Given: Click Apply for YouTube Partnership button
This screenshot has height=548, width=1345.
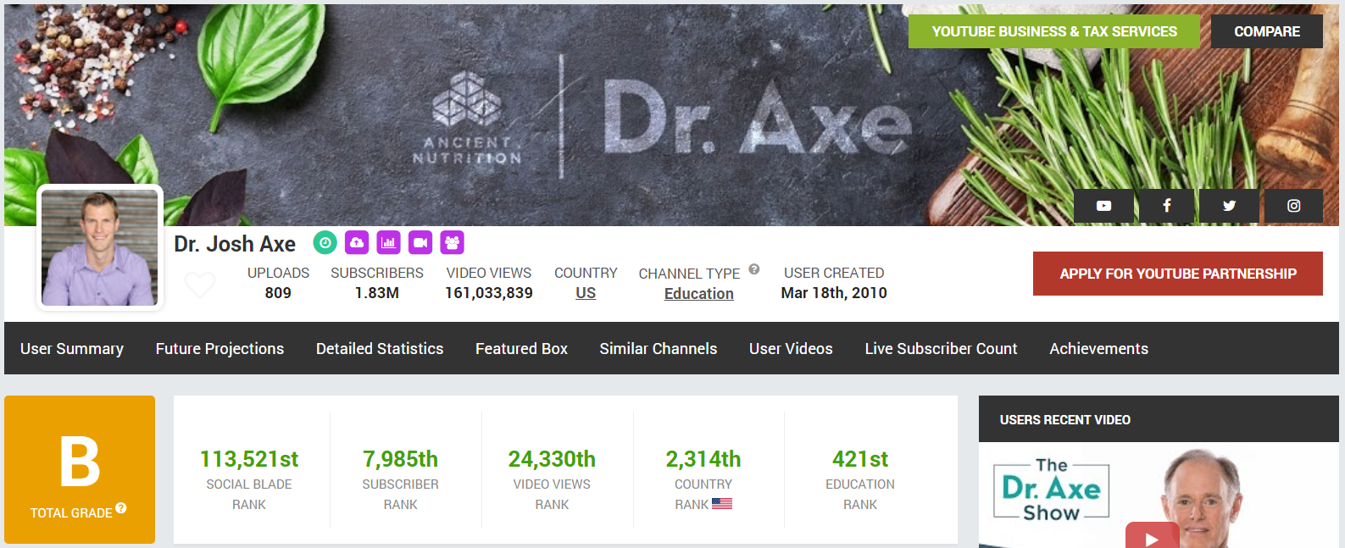Looking at the screenshot, I should tap(1178, 274).
